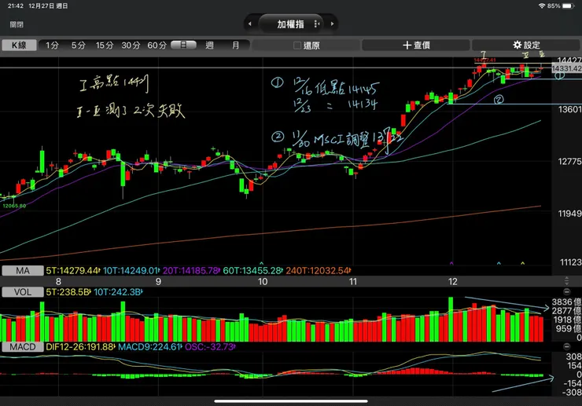
Task: Tap month label 11 on date axis
Action: 353,282
